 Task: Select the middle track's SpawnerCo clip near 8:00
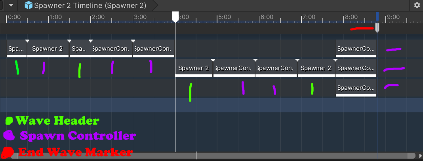(x=356, y=68)
